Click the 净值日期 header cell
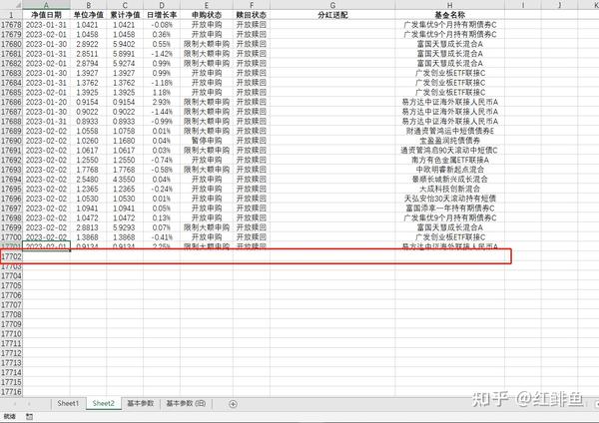599x423 pixels. (46, 15)
